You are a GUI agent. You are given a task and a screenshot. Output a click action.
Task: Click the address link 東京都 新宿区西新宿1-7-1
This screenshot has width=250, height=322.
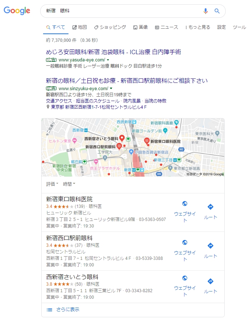point(99,107)
